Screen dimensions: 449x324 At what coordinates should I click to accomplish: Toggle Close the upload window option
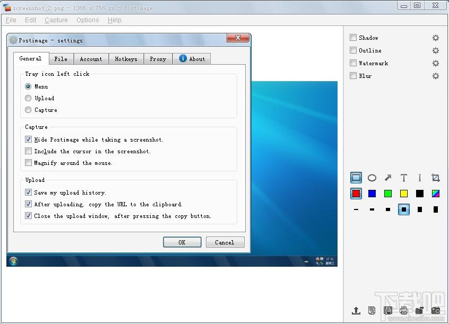point(28,216)
